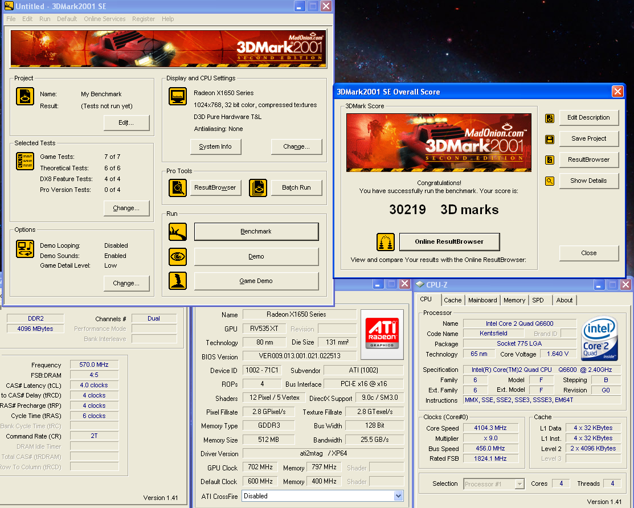Click the Core Speed 4104.3 MHz field
Viewport: 634px width, 508px height.
pyautogui.click(x=490, y=428)
